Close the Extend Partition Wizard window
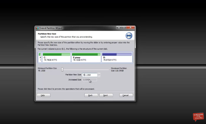The image size is (206, 124). (130, 28)
